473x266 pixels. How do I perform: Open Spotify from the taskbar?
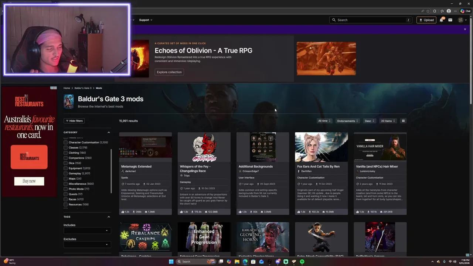point(302,262)
